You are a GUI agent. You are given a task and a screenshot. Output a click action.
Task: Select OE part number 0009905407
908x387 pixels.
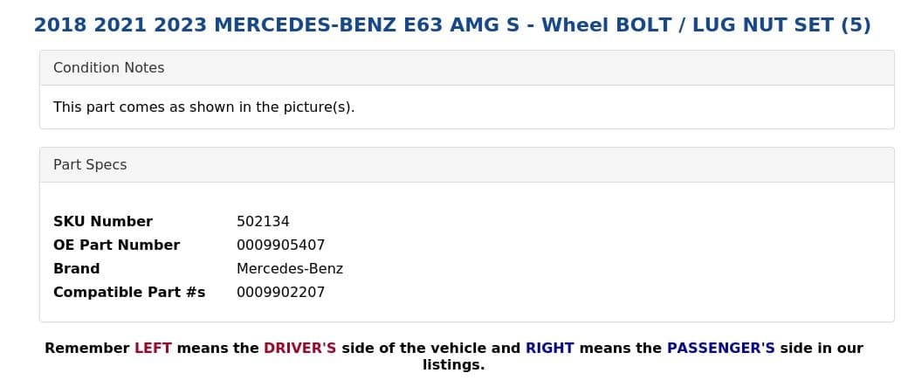tap(280, 245)
